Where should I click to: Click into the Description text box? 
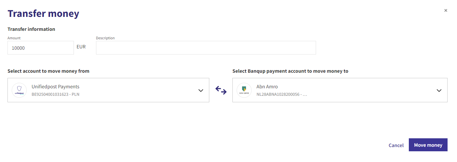[206, 48]
